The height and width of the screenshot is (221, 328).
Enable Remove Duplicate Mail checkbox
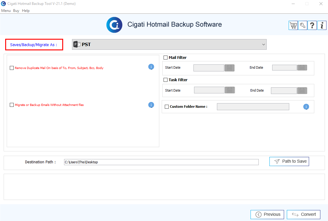click(x=12, y=68)
